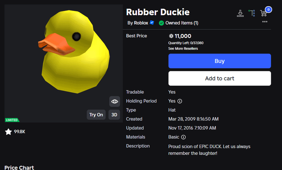
Task: Click the green Limited badge
Action: [12, 120]
